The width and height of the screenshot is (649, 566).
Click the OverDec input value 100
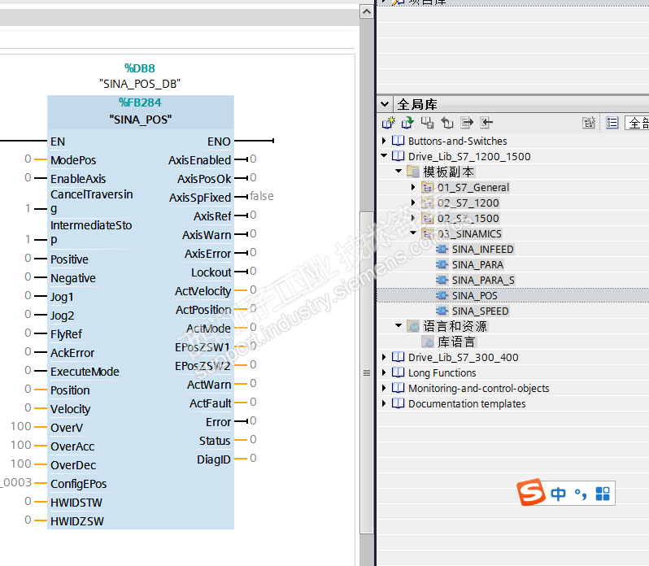coord(20,464)
